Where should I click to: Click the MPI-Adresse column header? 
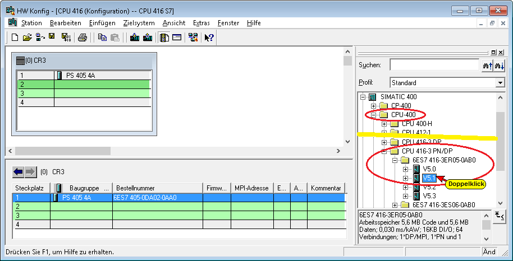click(252, 188)
